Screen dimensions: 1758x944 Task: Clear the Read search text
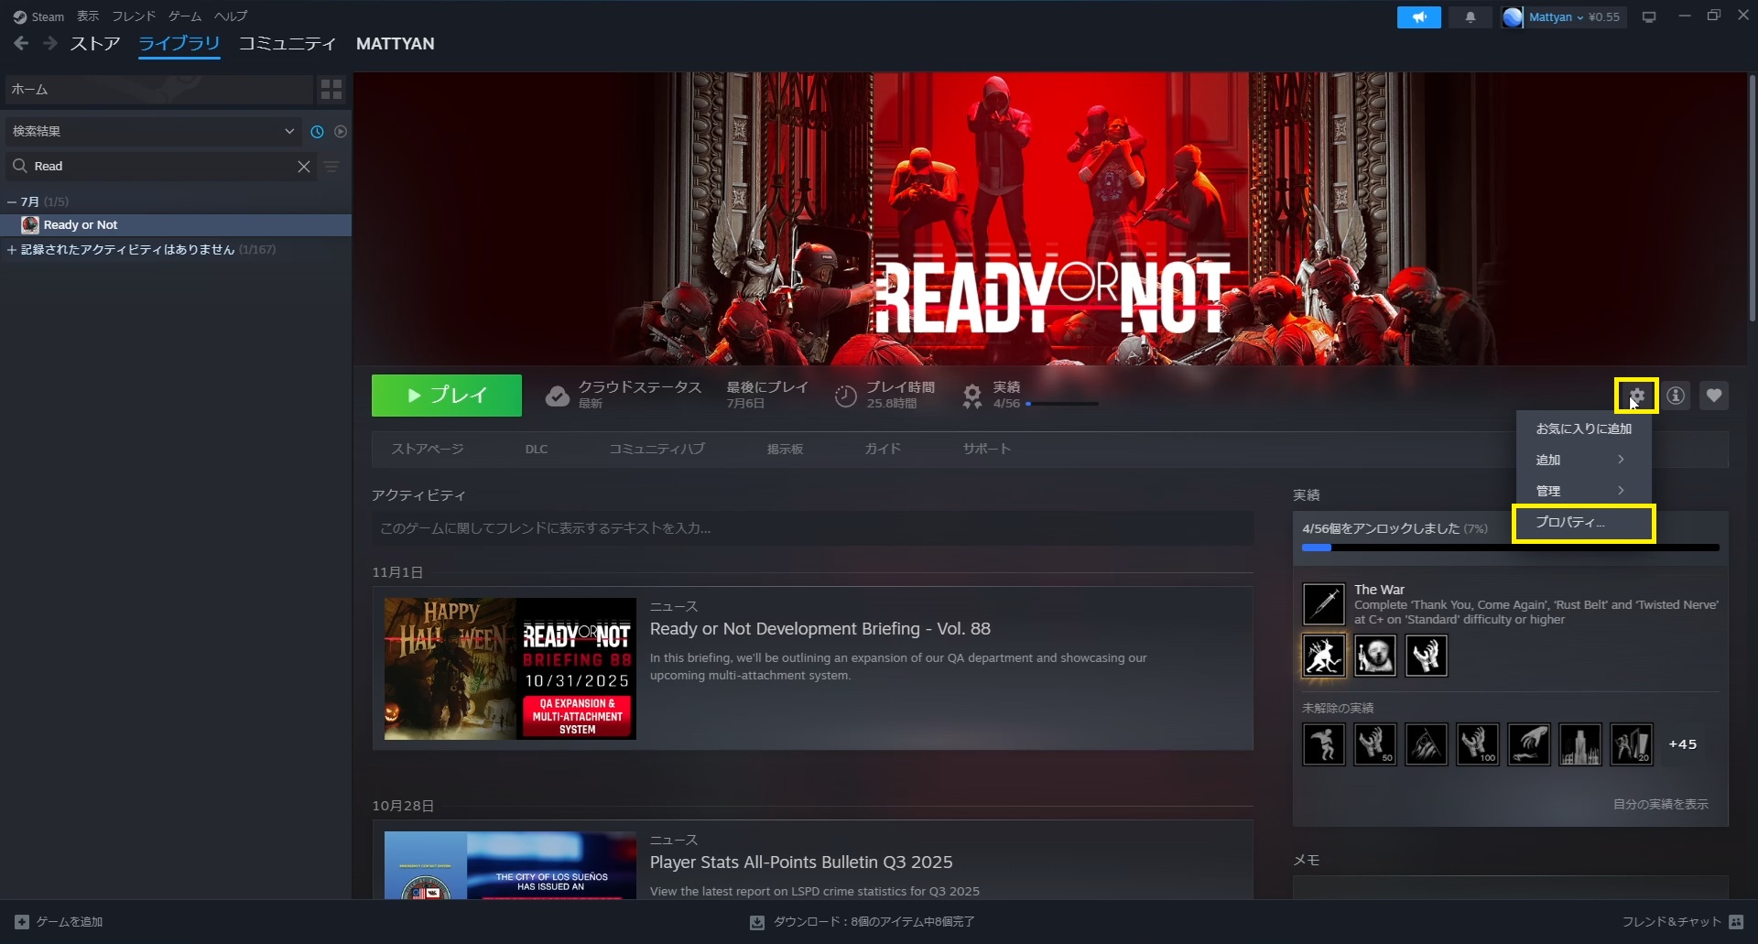304,167
